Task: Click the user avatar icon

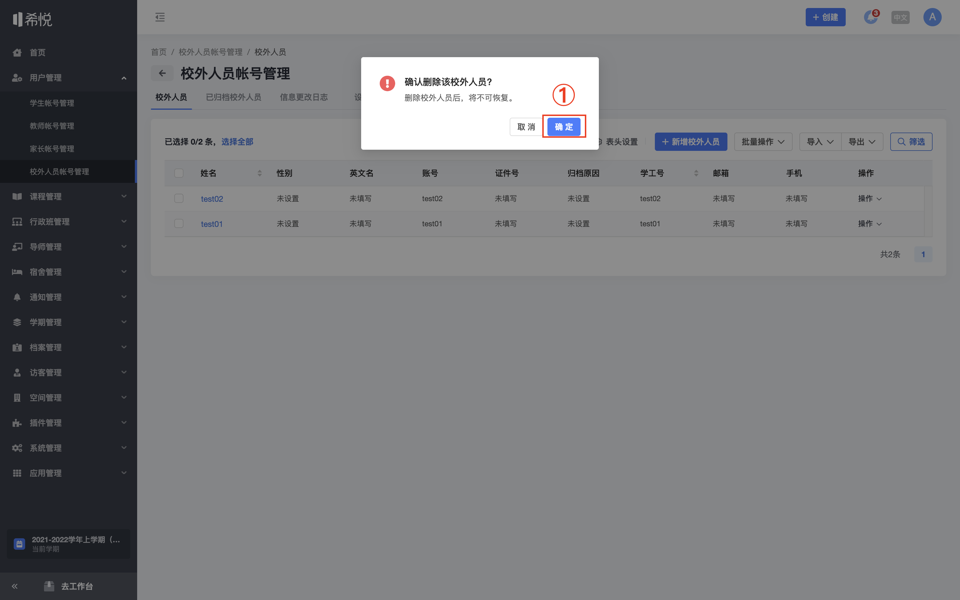Action: tap(932, 17)
